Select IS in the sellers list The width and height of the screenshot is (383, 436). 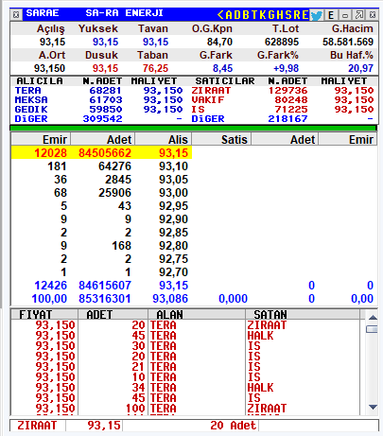pos(199,110)
